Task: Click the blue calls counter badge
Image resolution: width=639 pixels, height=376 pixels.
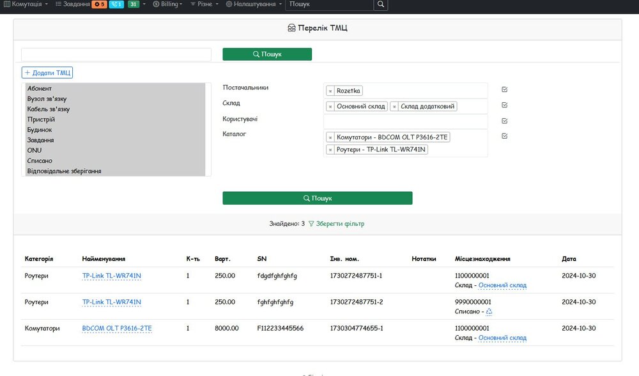Action: 116,4
